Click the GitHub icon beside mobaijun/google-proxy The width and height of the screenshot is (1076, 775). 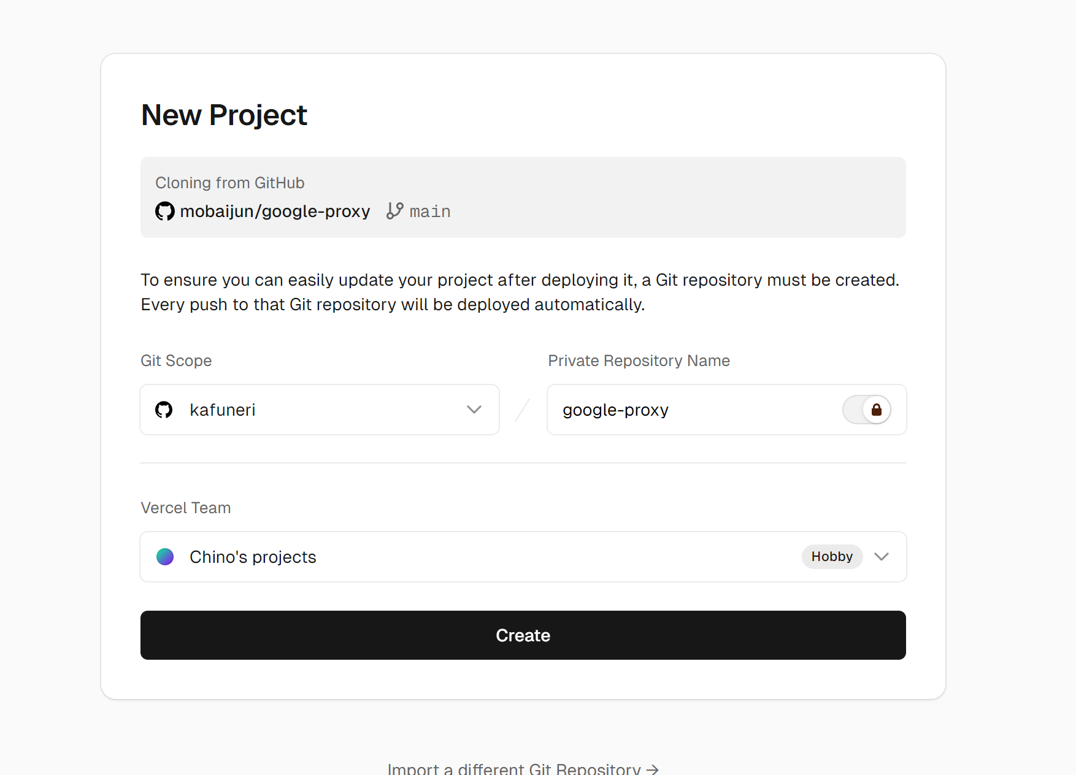[x=164, y=212]
